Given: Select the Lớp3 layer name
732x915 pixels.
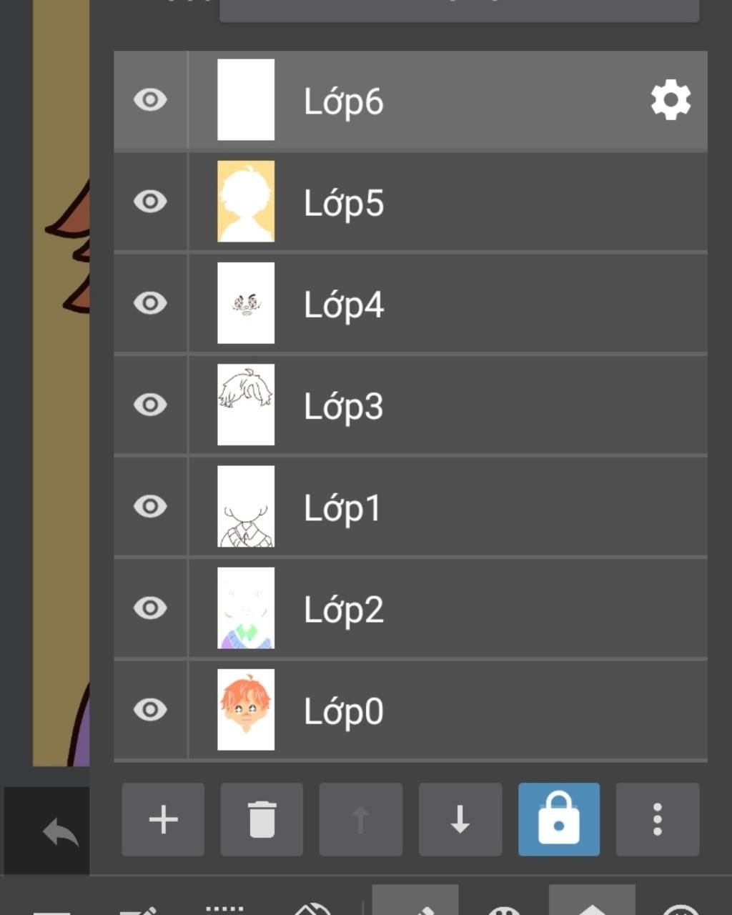Looking at the screenshot, I should [344, 406].
